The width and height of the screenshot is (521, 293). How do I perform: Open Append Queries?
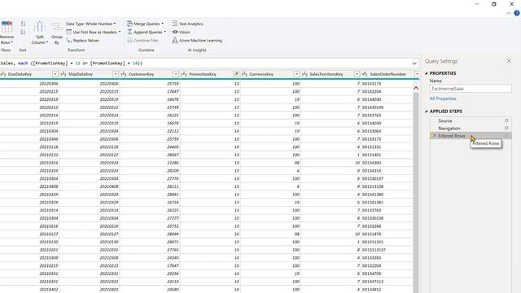(x=145, y=32)
